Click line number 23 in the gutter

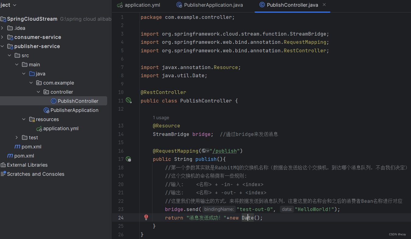tap(121, 209)
